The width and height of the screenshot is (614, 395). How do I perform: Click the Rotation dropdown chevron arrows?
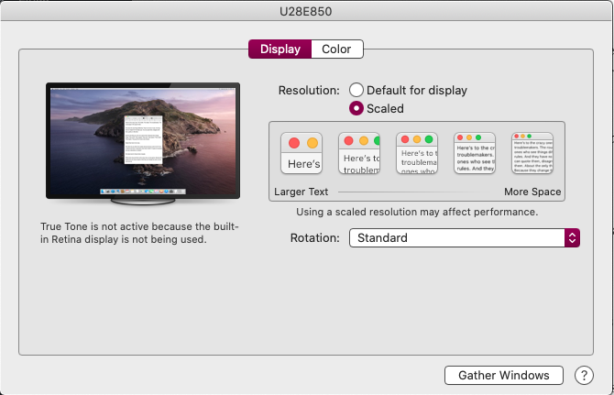point(572,238)
